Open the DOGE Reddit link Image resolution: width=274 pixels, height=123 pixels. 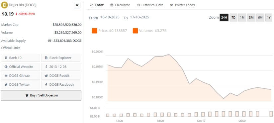coord(61,75)
